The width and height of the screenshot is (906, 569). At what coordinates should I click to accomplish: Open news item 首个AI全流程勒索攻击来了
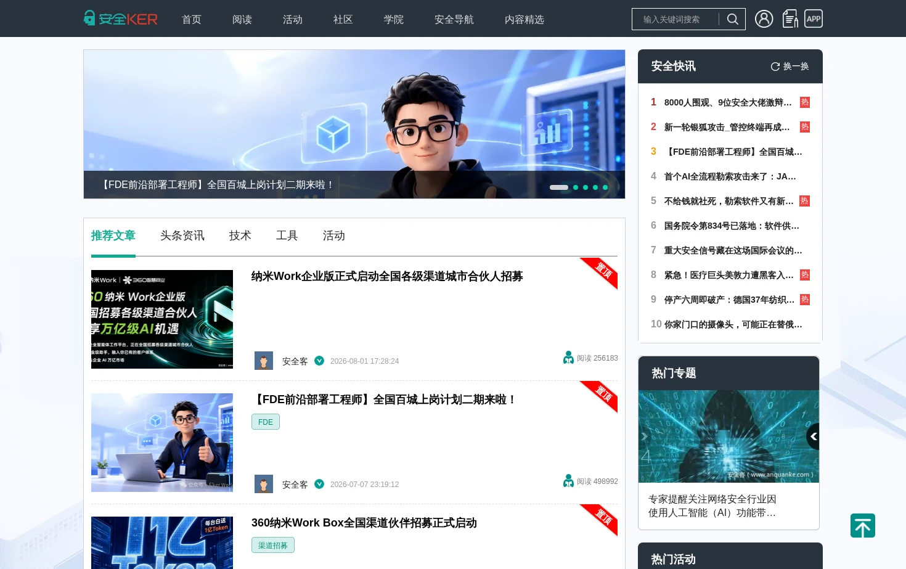point(730,176)
